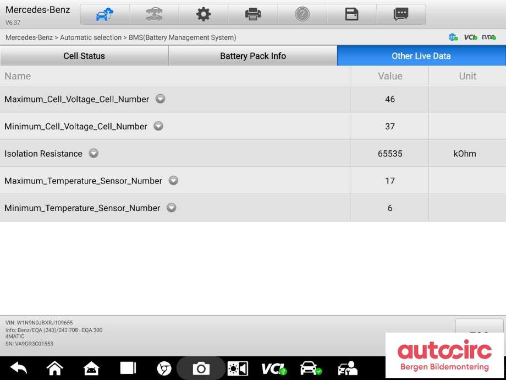This screenshot has height=380, width=506.
Task: Print the live data with the printer icon
Action: point(252,14)
